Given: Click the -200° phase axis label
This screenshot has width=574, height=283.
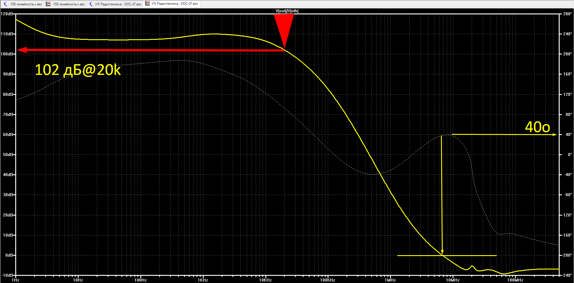Looking at the screenshot, I should [x=567, y=255].
